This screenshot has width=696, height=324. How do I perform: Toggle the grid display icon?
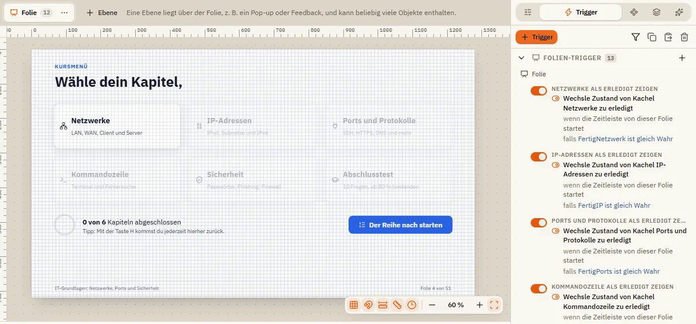pos(354,305)
